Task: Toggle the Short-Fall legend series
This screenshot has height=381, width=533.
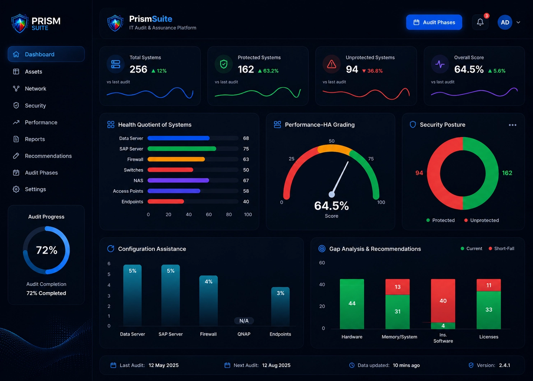Action: [x=501, y=248]
